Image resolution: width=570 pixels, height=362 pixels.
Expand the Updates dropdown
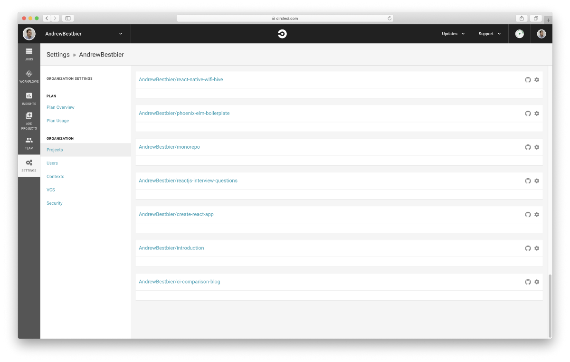tap(453, 34)
